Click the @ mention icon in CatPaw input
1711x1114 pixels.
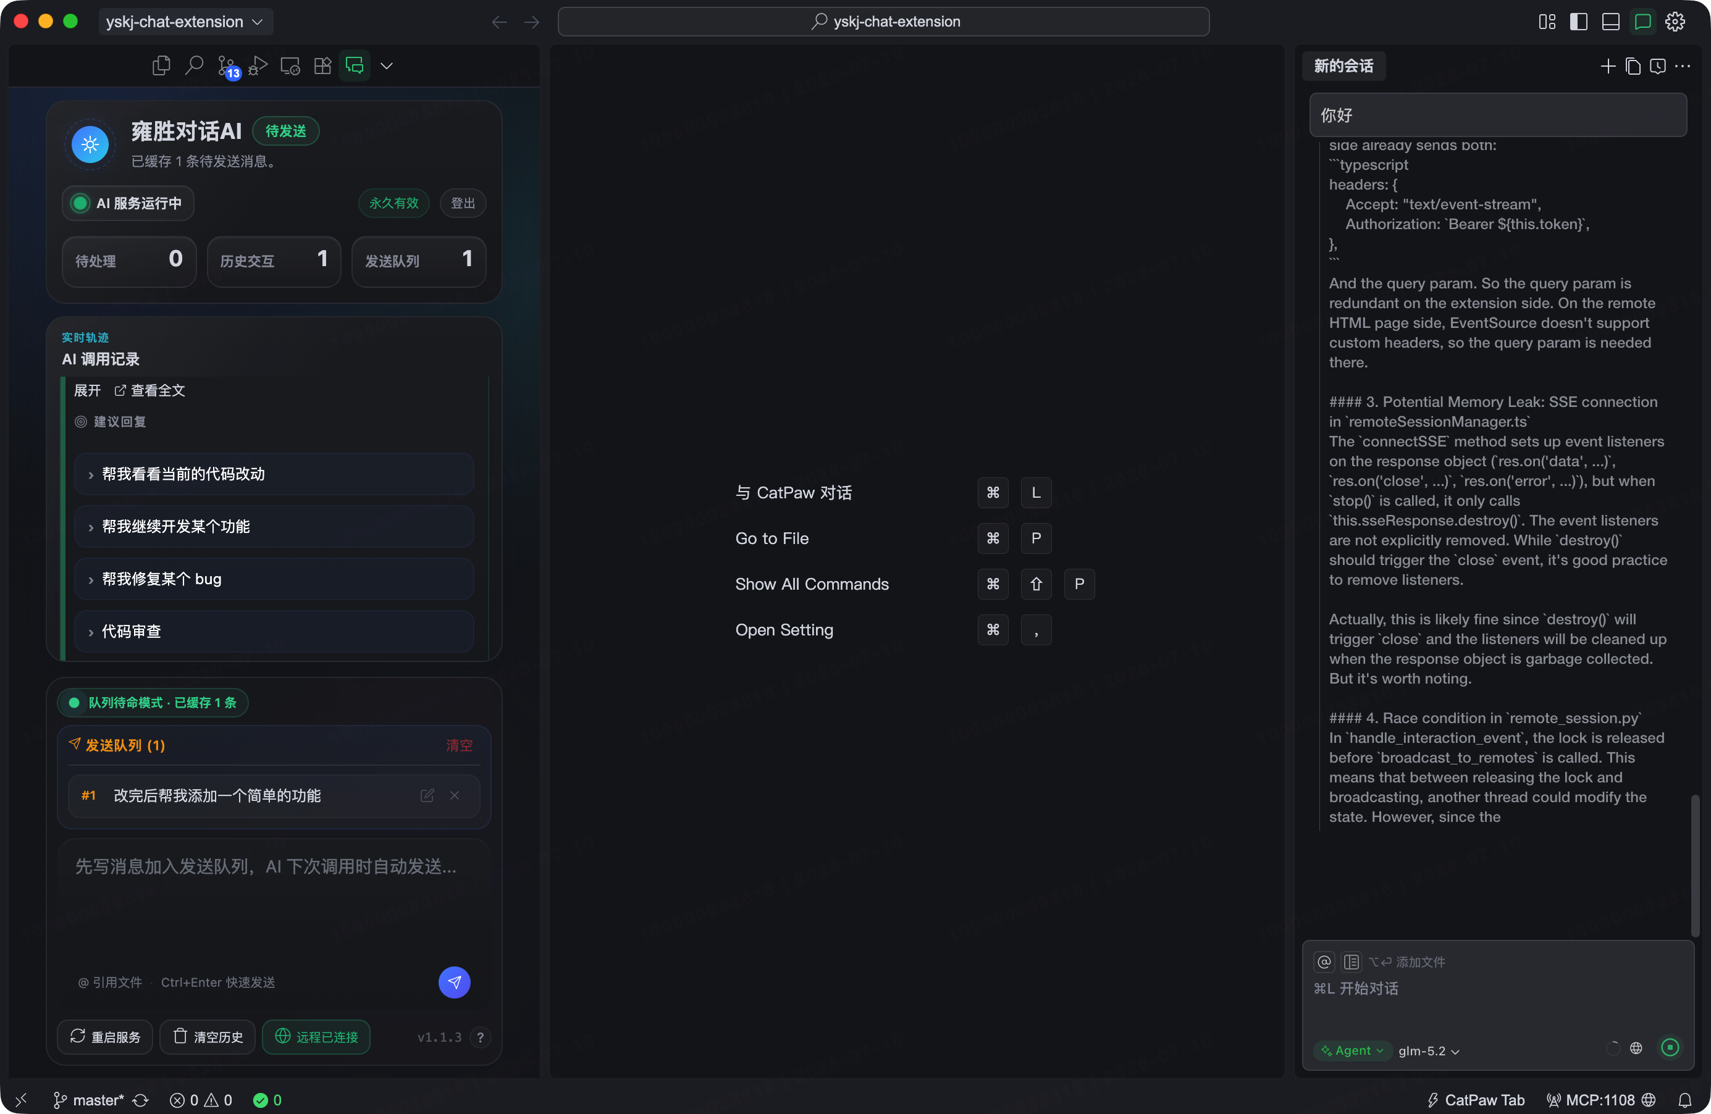1324,961
